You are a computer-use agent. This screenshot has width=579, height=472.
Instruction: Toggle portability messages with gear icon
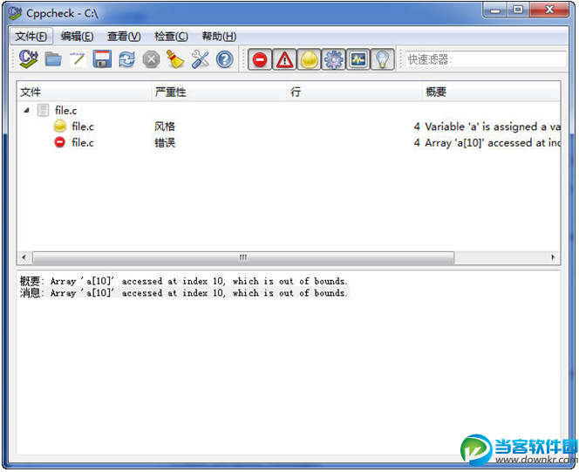click(333, 59)
